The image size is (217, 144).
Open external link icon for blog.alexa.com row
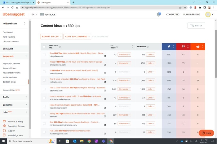[105, 56]
